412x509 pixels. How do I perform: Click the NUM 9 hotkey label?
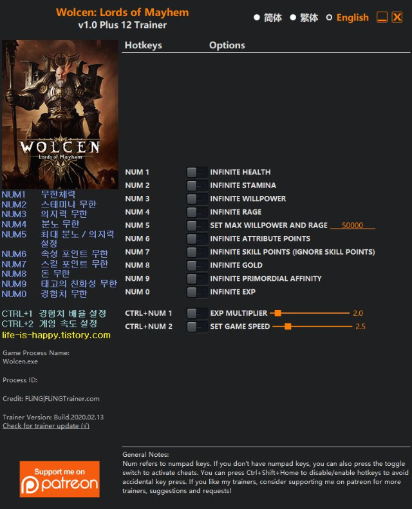tap(137, 279)
